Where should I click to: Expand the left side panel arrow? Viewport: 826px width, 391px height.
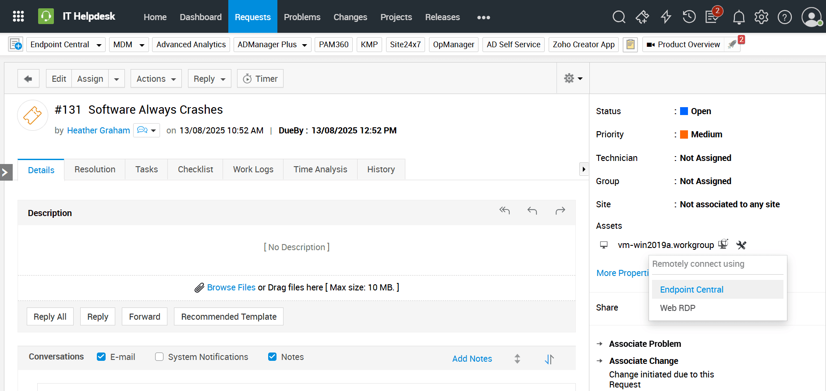[6, 172]
